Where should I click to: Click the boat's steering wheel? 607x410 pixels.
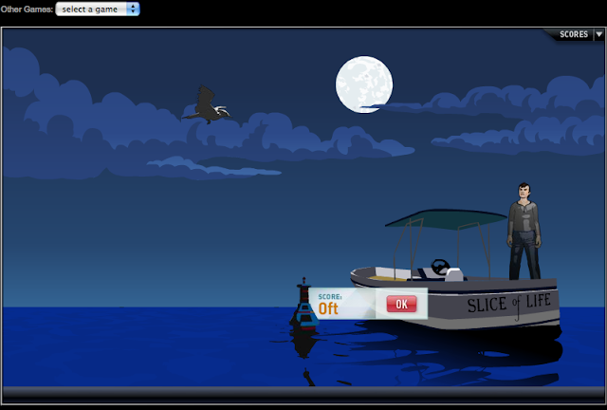click(440, 267)
